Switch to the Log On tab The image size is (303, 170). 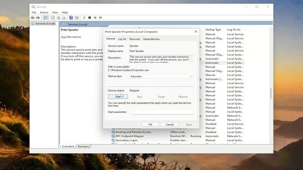pos(122,39)
